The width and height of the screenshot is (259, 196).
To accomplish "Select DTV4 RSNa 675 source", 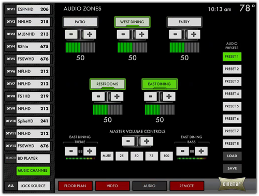I will tap(27, 47).
